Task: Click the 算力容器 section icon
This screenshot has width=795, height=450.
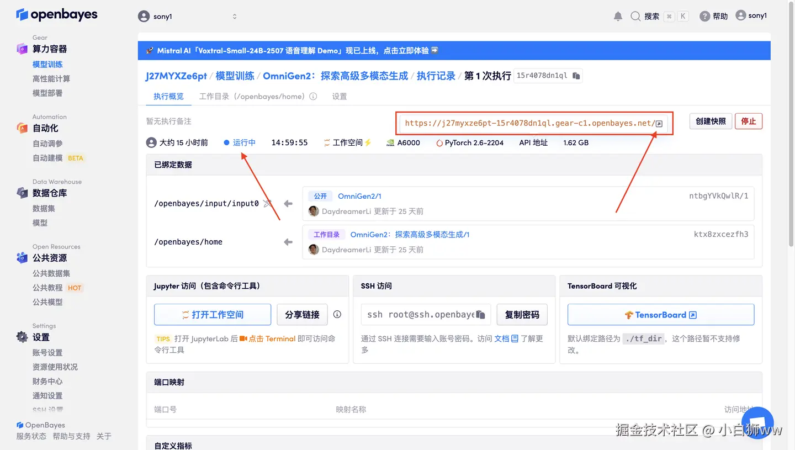Action: tap(22, 49)
